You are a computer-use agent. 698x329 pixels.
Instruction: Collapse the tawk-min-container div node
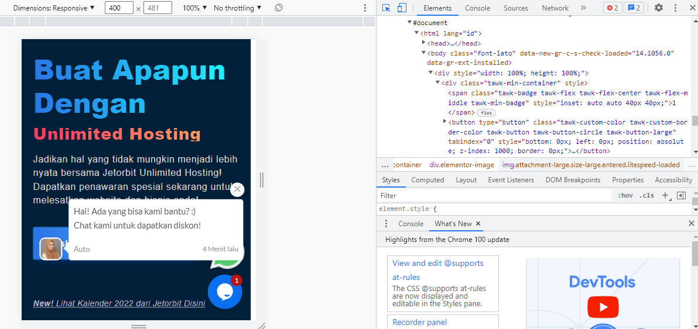pos(438,83)
